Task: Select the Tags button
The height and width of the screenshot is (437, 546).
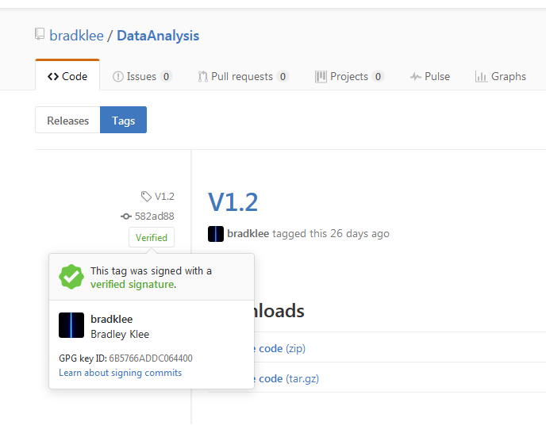Action: point(123,120)
